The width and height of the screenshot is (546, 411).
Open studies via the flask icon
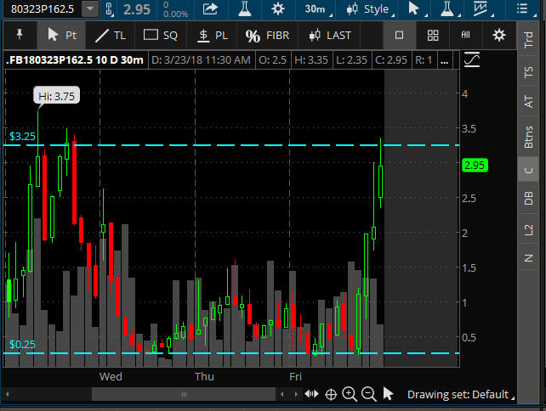[244, 9]
